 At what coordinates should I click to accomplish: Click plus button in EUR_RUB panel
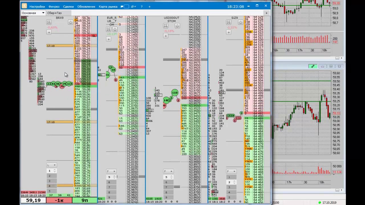point(108,39)
